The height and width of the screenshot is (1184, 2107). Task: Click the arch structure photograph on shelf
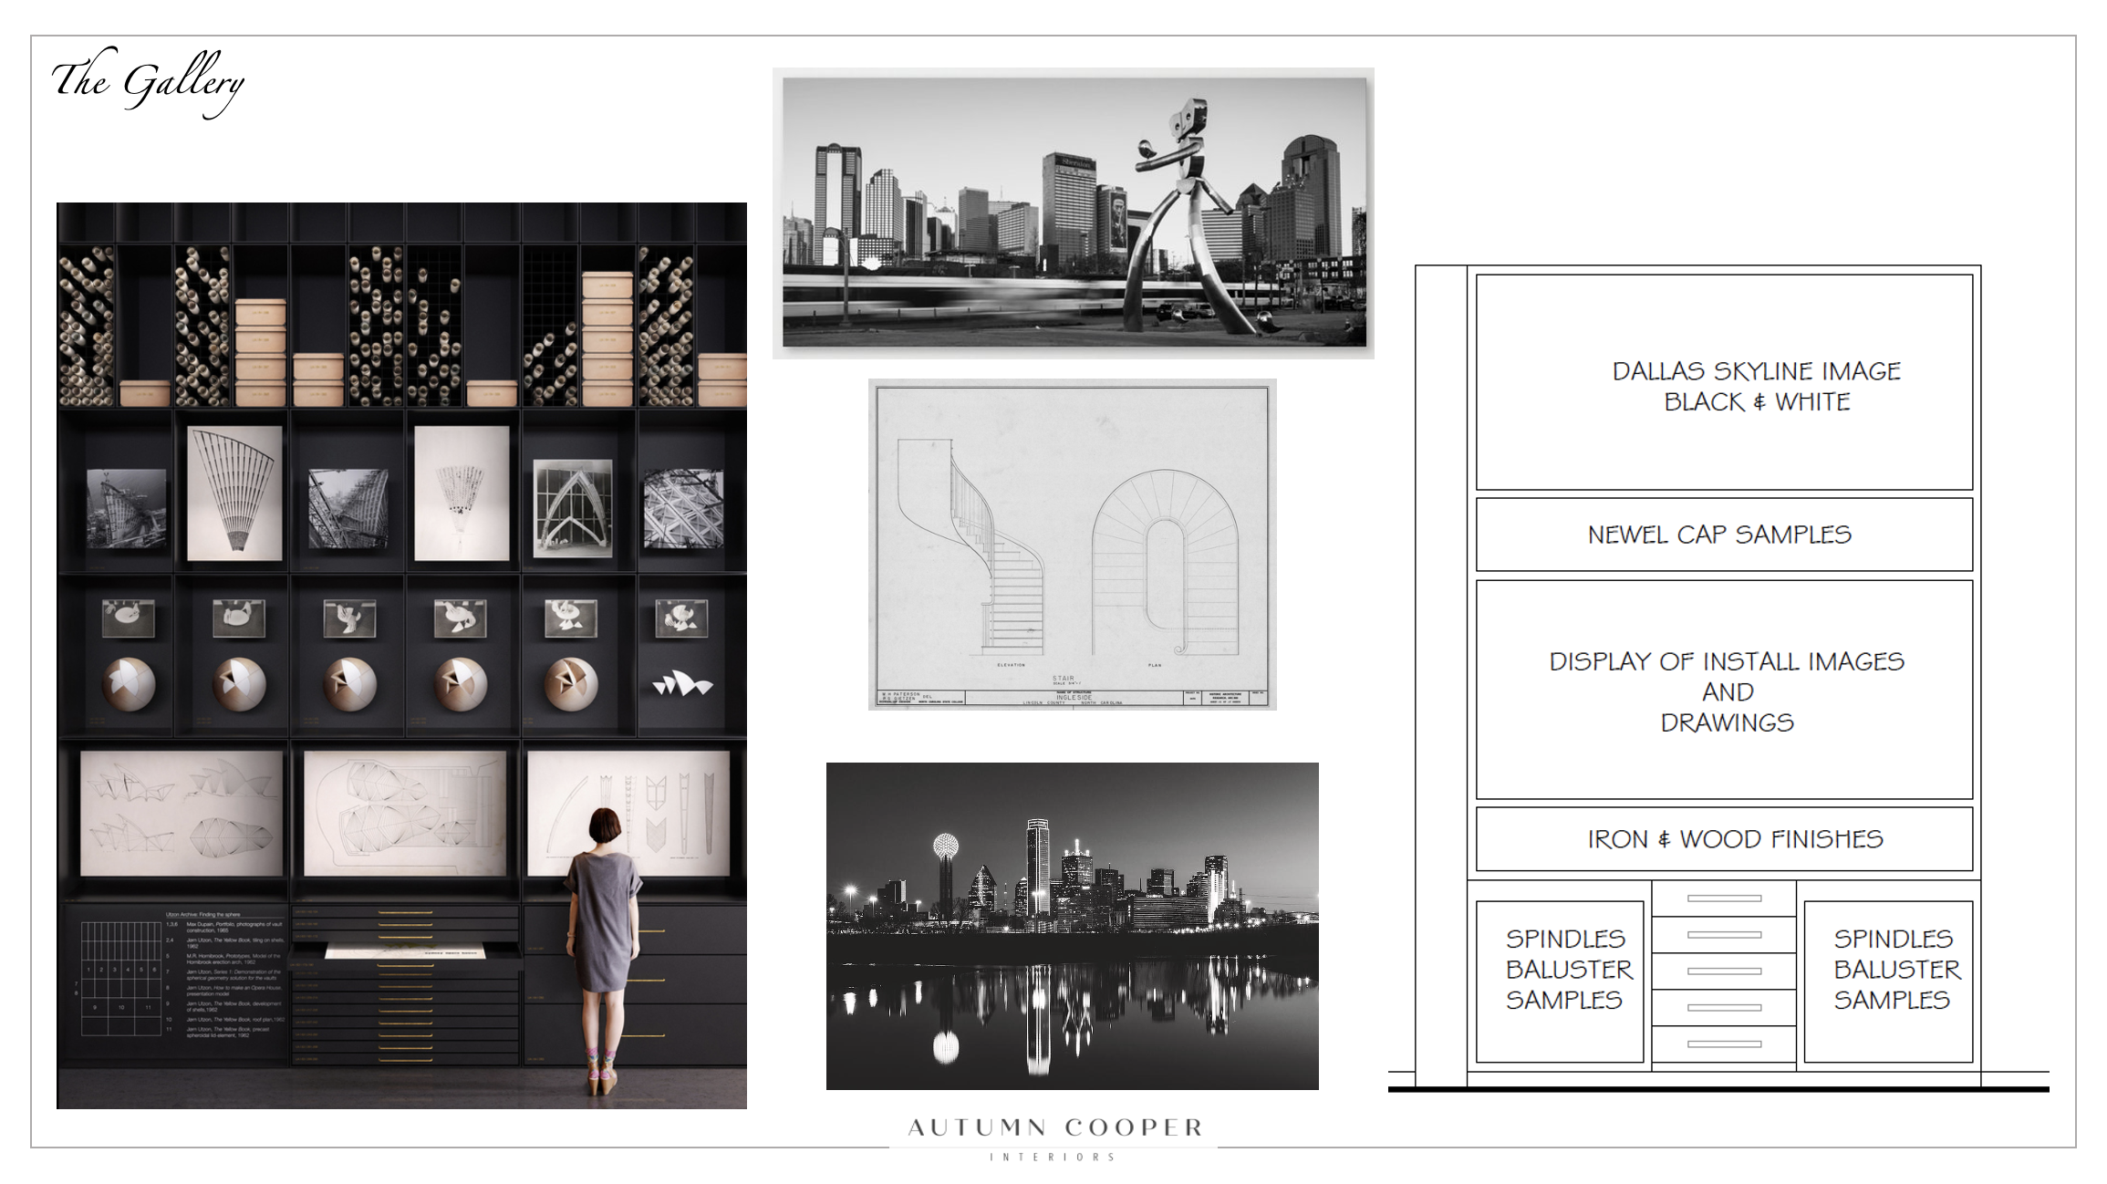[572, 509]
